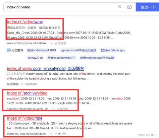The height and width of the screenshot is (138, 159).
Task: Open the Index of /video/mp4 result
Action: [24, 118]
